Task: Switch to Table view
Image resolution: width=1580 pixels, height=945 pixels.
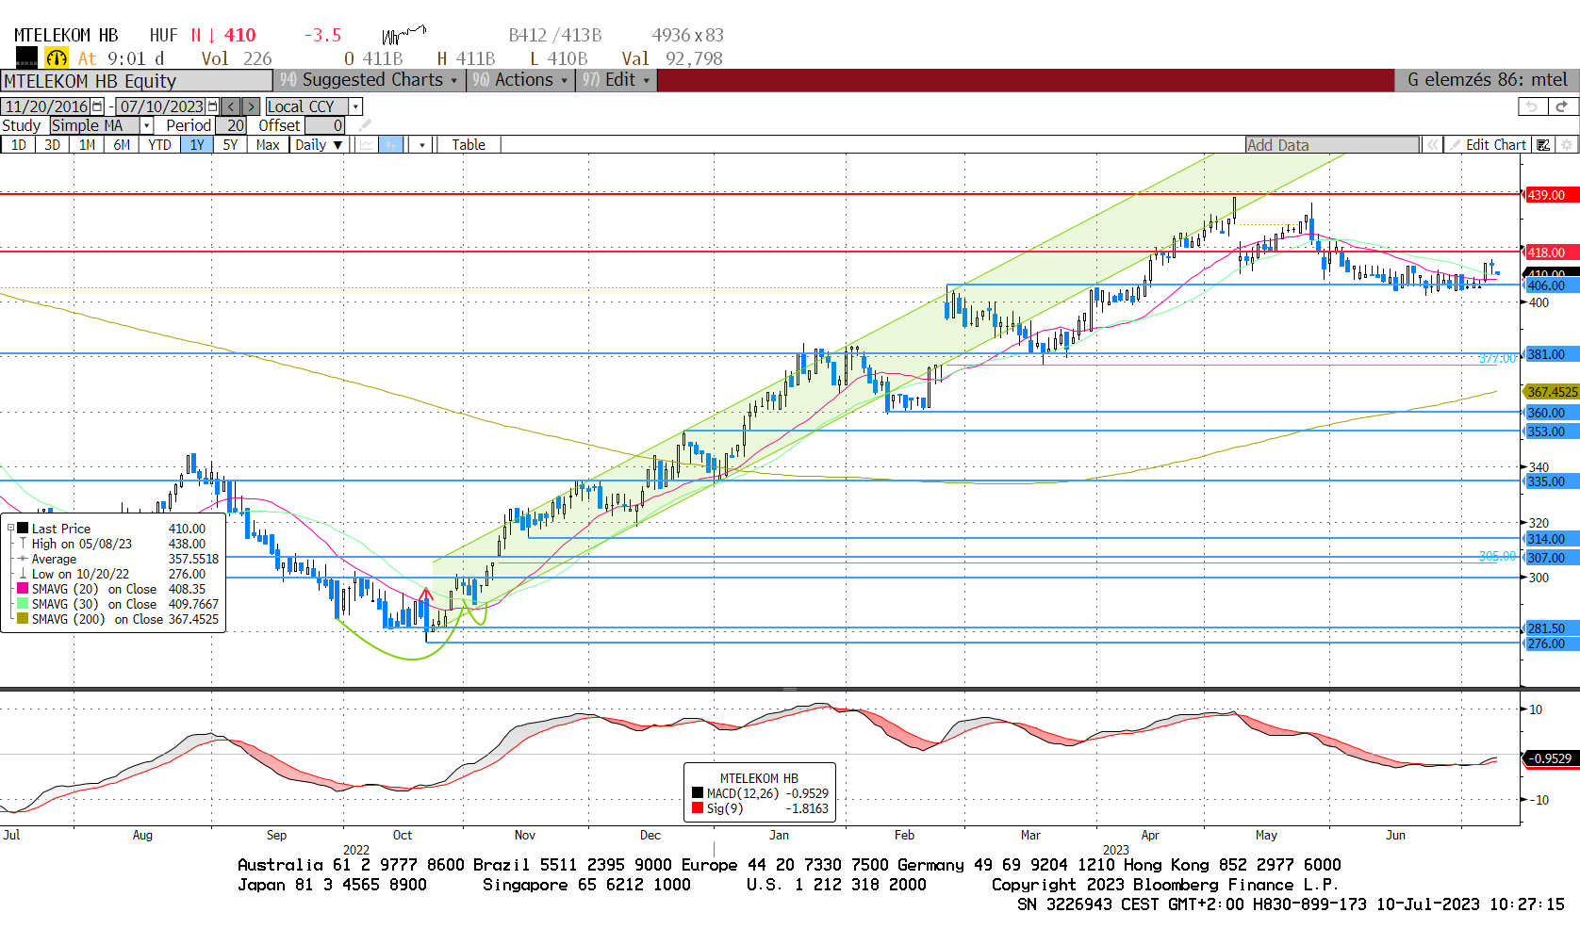Action: [469, 145]
